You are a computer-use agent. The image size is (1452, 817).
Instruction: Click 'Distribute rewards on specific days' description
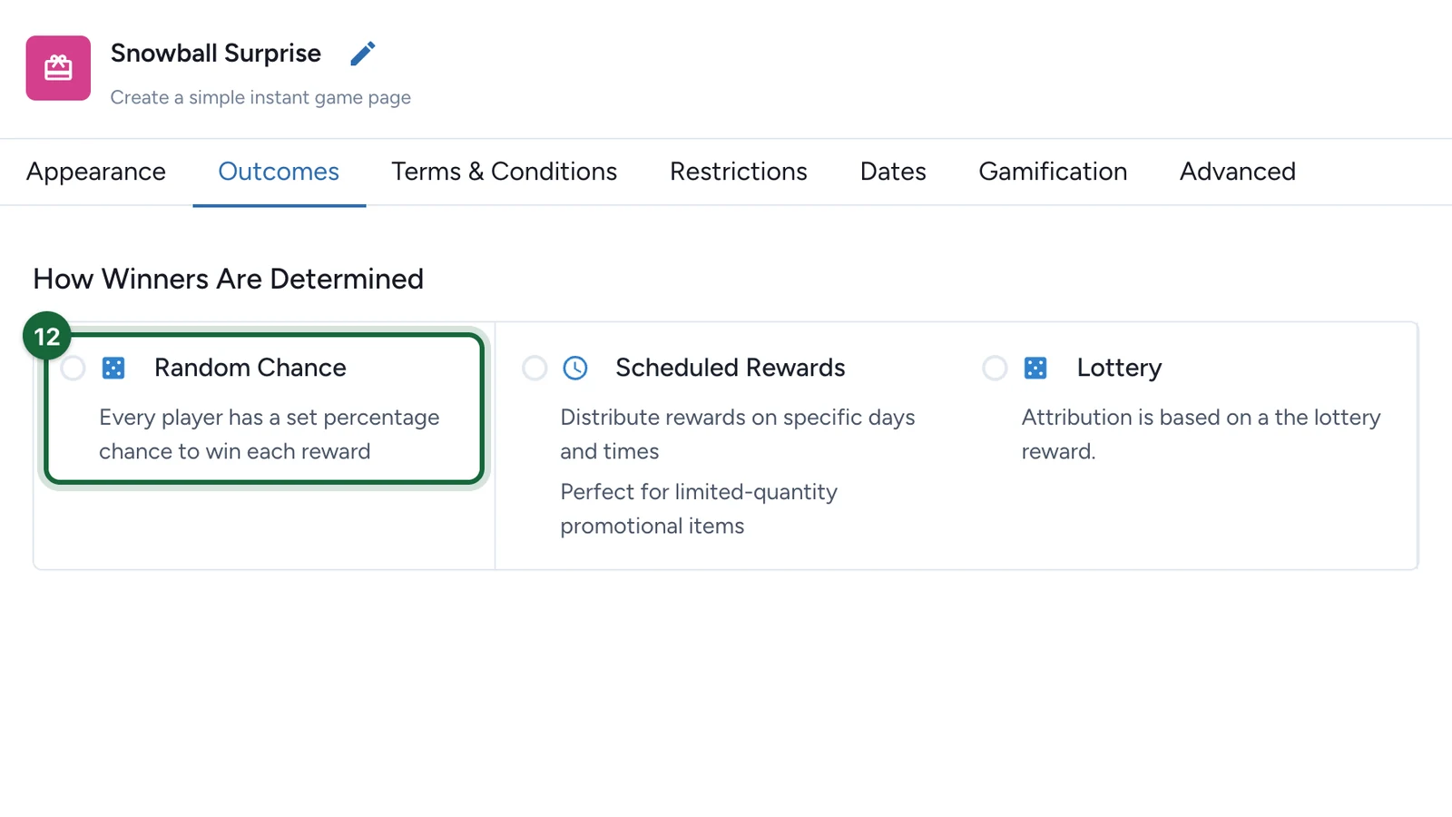738,434
